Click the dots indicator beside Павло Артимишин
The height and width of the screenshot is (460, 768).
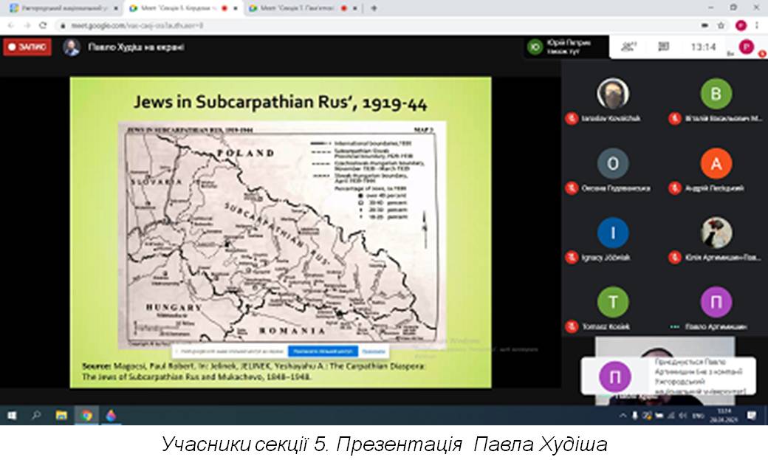[674, 327]
